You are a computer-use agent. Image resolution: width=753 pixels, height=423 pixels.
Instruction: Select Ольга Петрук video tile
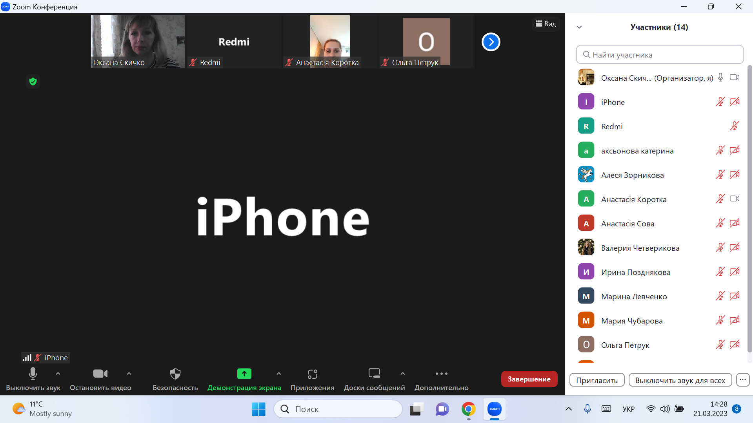point(426,42)
